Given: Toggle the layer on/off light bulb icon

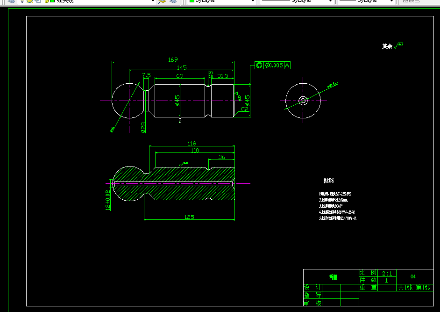Looking at the screenshot, I should 22,1.
